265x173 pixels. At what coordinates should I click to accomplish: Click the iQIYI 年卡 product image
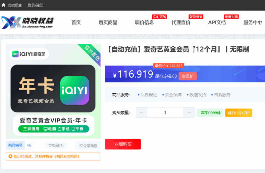[53, 91]
